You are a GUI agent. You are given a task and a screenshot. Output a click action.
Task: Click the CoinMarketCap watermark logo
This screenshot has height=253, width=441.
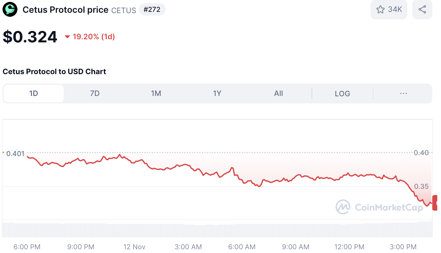(x=342, y=207)
